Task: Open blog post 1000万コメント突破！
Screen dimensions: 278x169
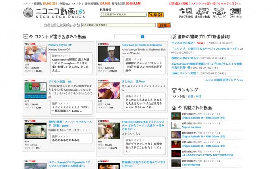Action: pyautogui.click(x=185, y=73)
